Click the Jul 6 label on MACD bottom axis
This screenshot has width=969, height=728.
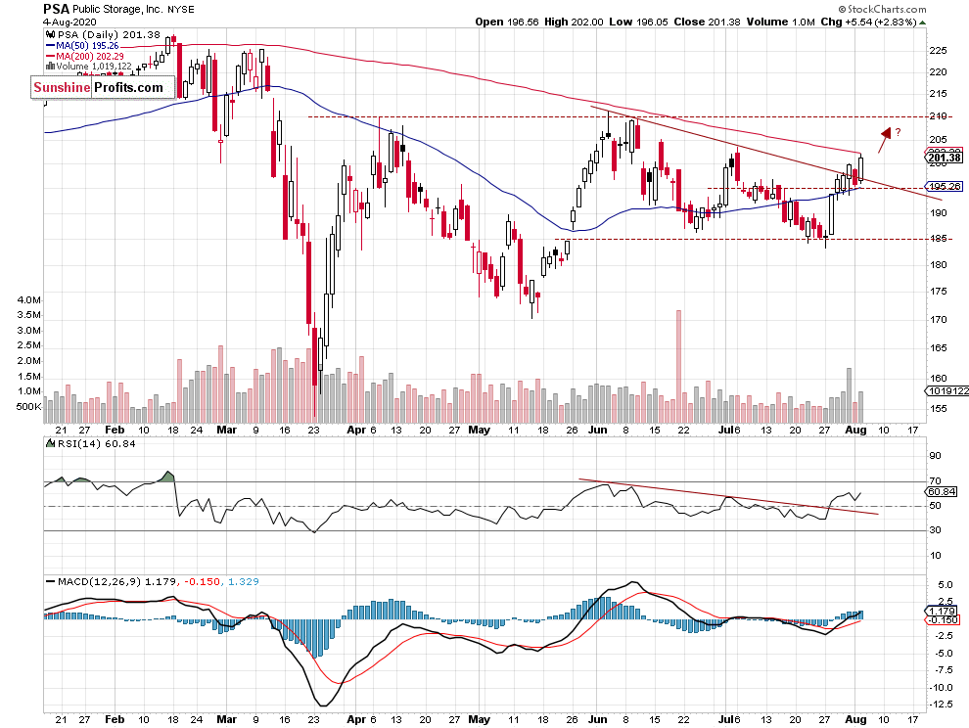click(729, 719)
